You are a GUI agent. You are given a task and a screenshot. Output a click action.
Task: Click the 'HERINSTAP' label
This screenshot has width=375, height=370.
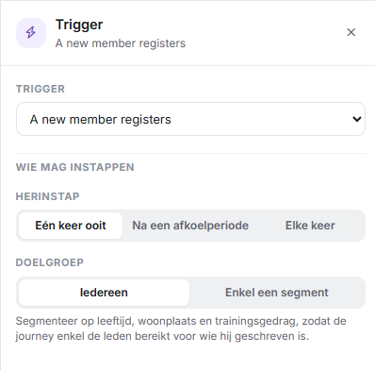(48, 196)
